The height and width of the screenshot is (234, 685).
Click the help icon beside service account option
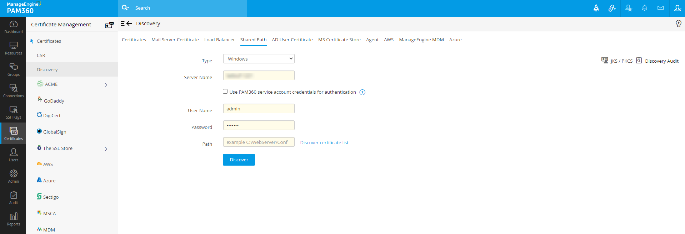pyautogui.click(x=362, y=92)
